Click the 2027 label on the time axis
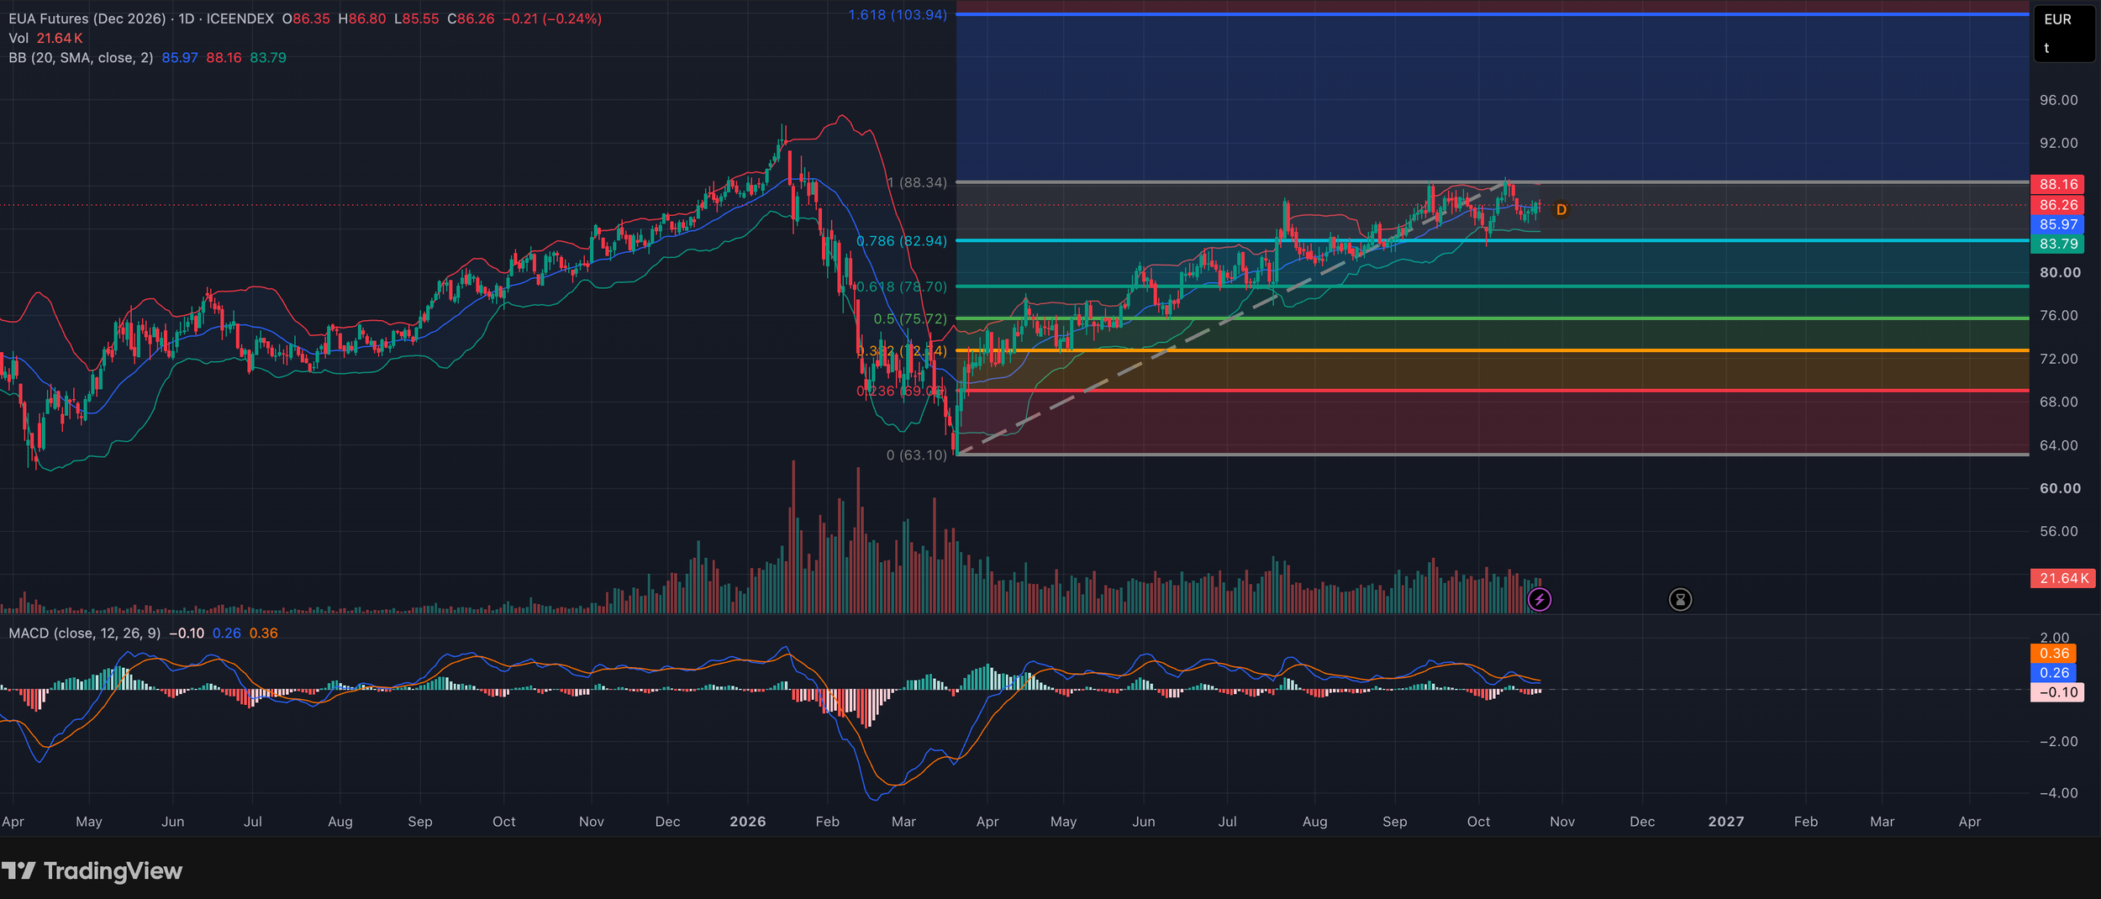Screen dimensions: 2101x899 pyautogui.click(x=1726, y=821)
